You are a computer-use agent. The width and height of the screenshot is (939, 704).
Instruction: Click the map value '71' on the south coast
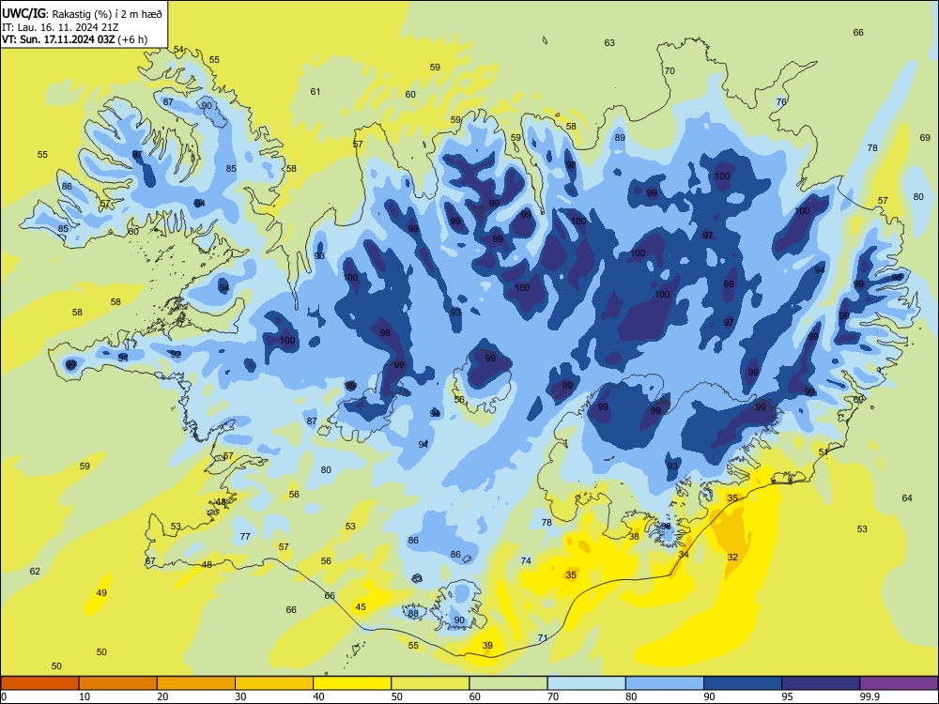pyautogui.click(x=543, y=637)
